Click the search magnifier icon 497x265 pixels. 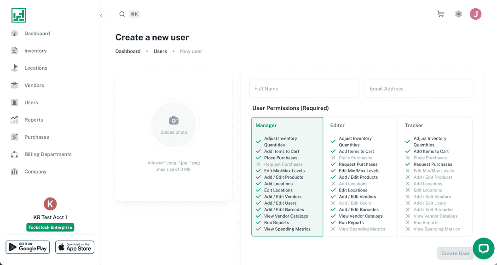122,14
